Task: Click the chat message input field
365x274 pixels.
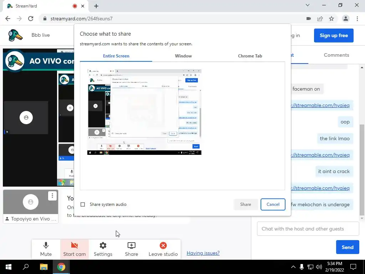Action: 308,229
